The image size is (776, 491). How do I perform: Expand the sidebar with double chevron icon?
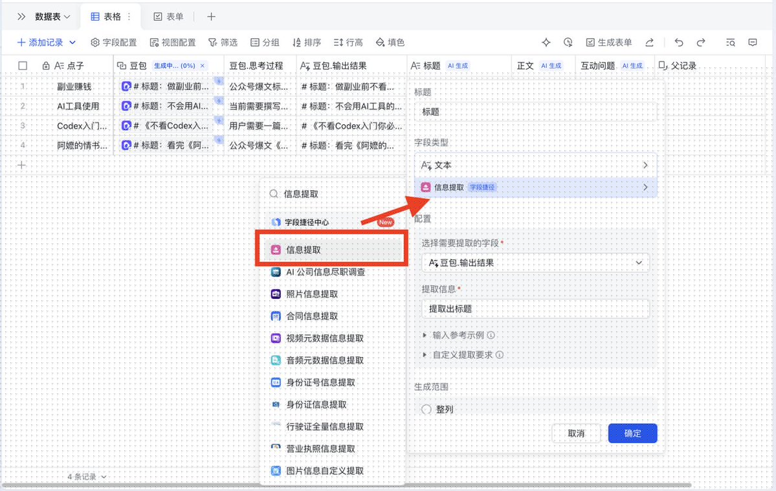coord(21,17)
